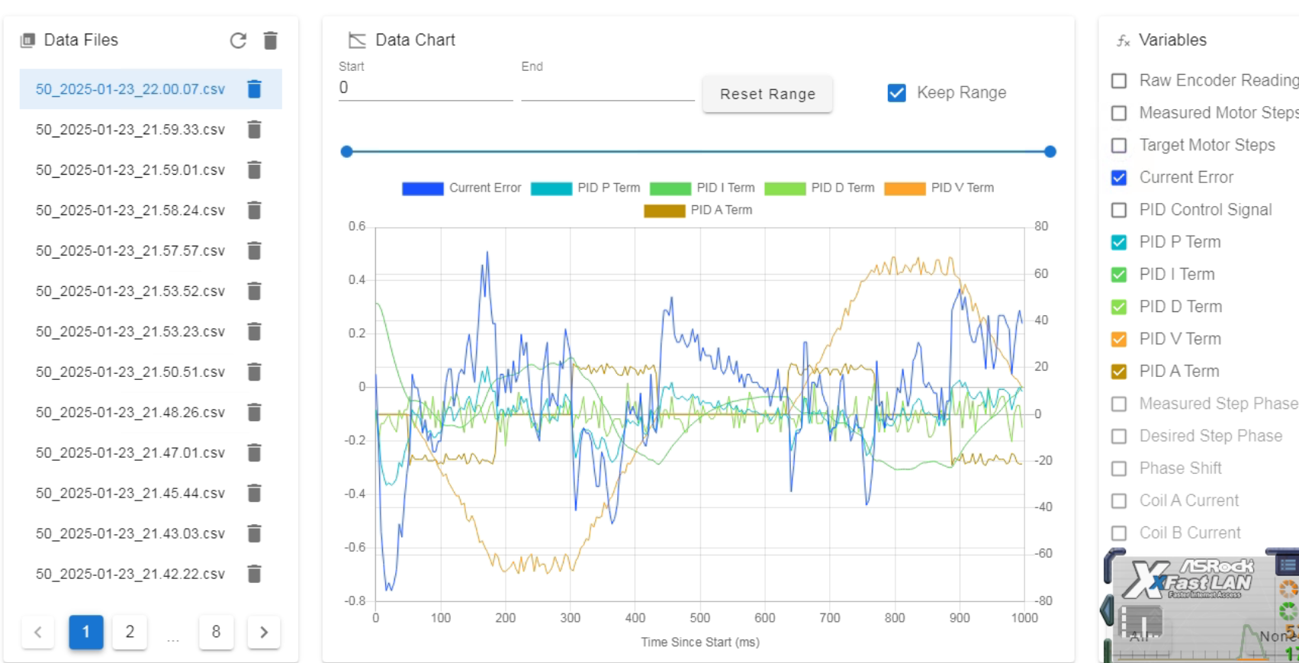Open file list page 8
The image size is (1299, 663).
(216, 632)
